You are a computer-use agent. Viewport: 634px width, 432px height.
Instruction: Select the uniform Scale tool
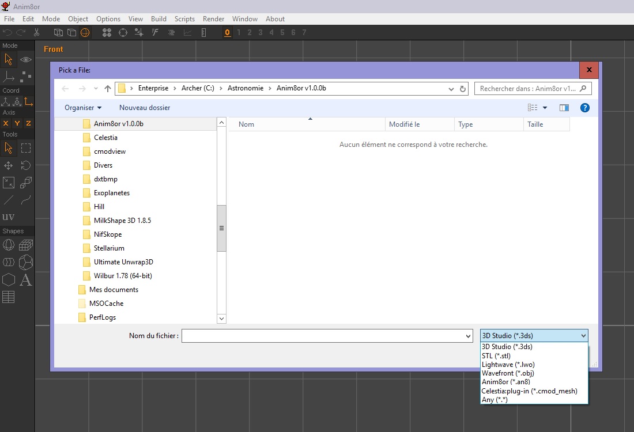(x=26, y=183)
